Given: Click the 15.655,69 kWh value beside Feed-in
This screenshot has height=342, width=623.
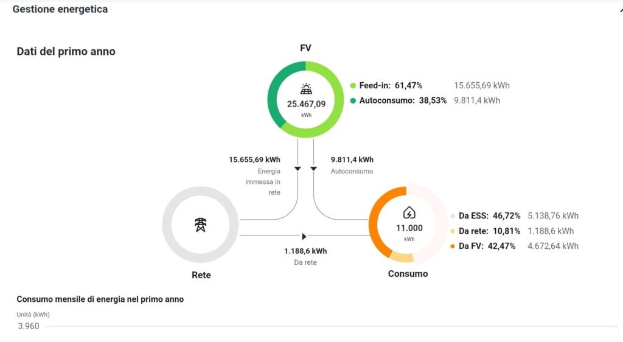Looking at the screenshot, I should [482, 85].
